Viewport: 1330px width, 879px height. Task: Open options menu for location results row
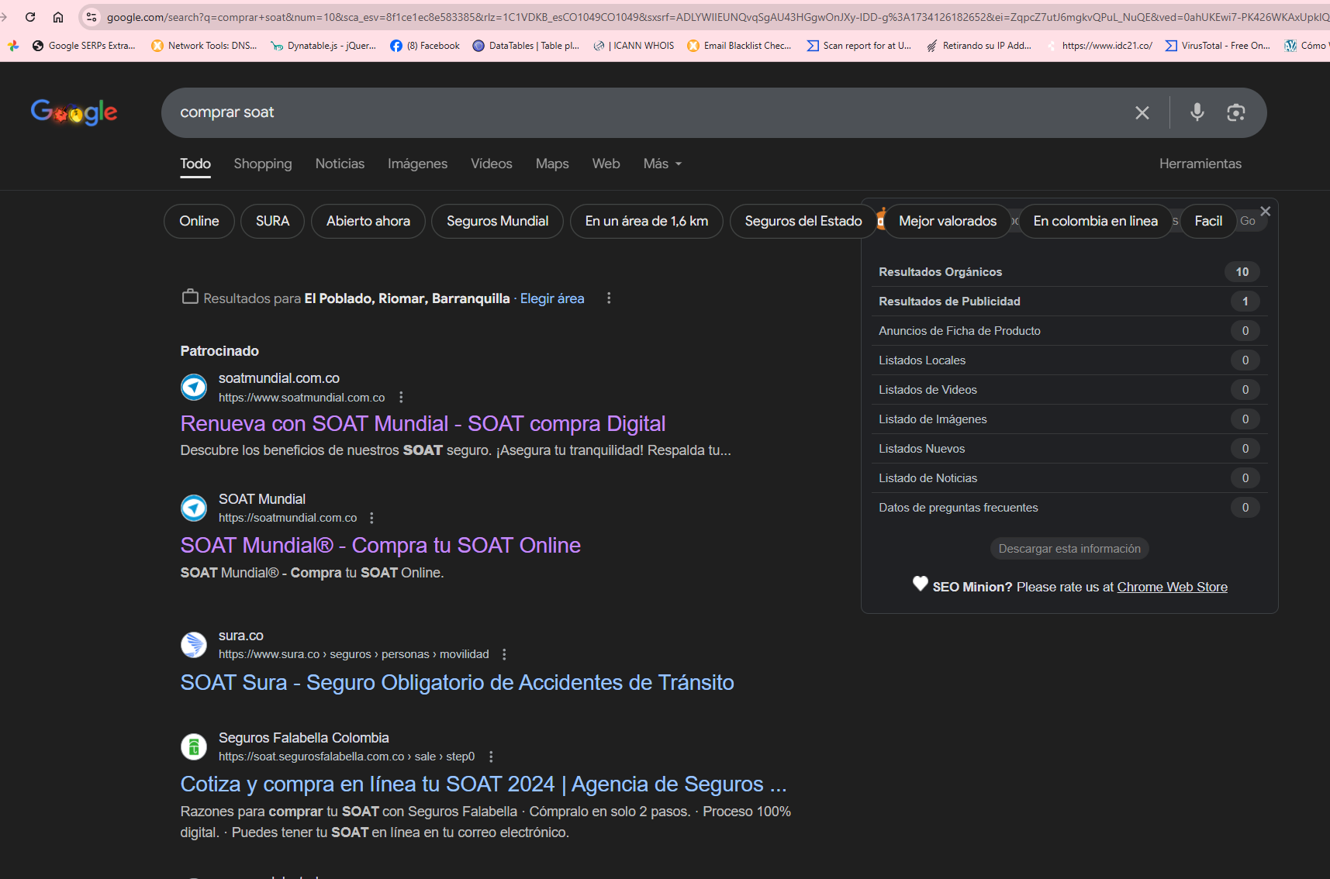click(x=609, y=298)
